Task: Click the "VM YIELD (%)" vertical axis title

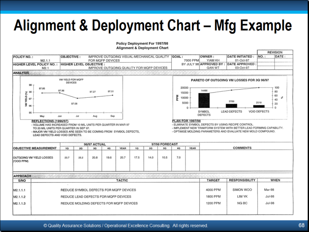Action: 26,99
